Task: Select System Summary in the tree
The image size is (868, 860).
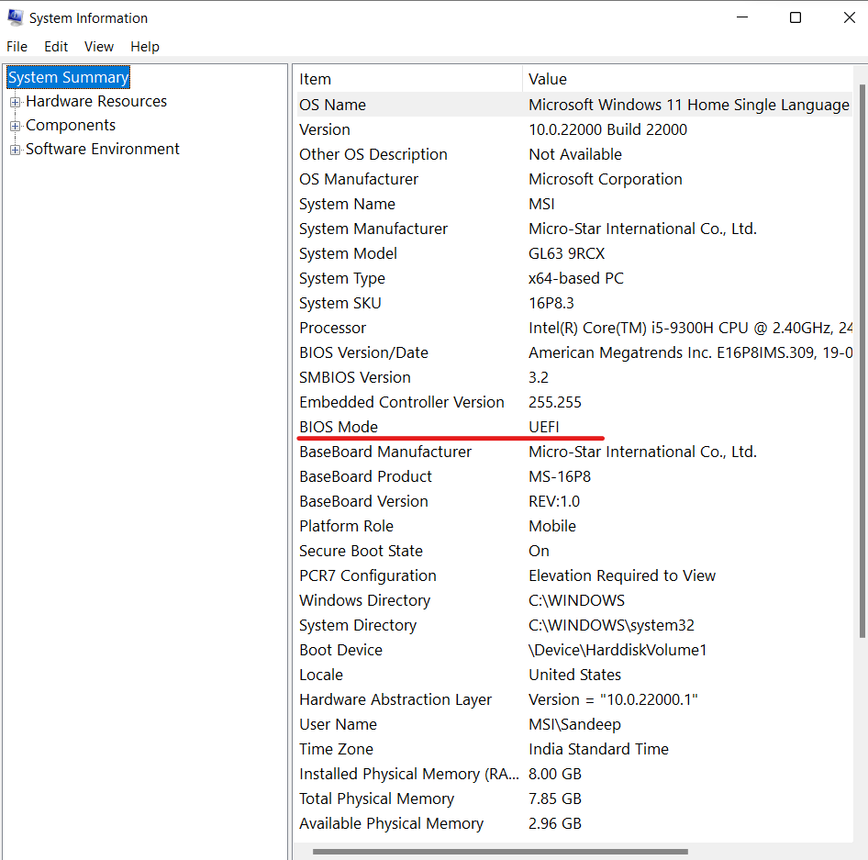Action: pyautogui.click(x=68, y=77)
